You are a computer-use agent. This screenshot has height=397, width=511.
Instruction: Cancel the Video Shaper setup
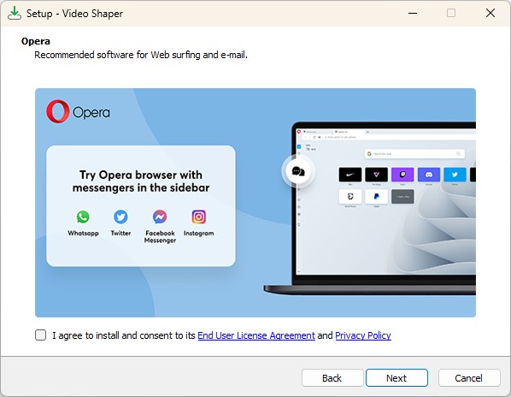468,378
